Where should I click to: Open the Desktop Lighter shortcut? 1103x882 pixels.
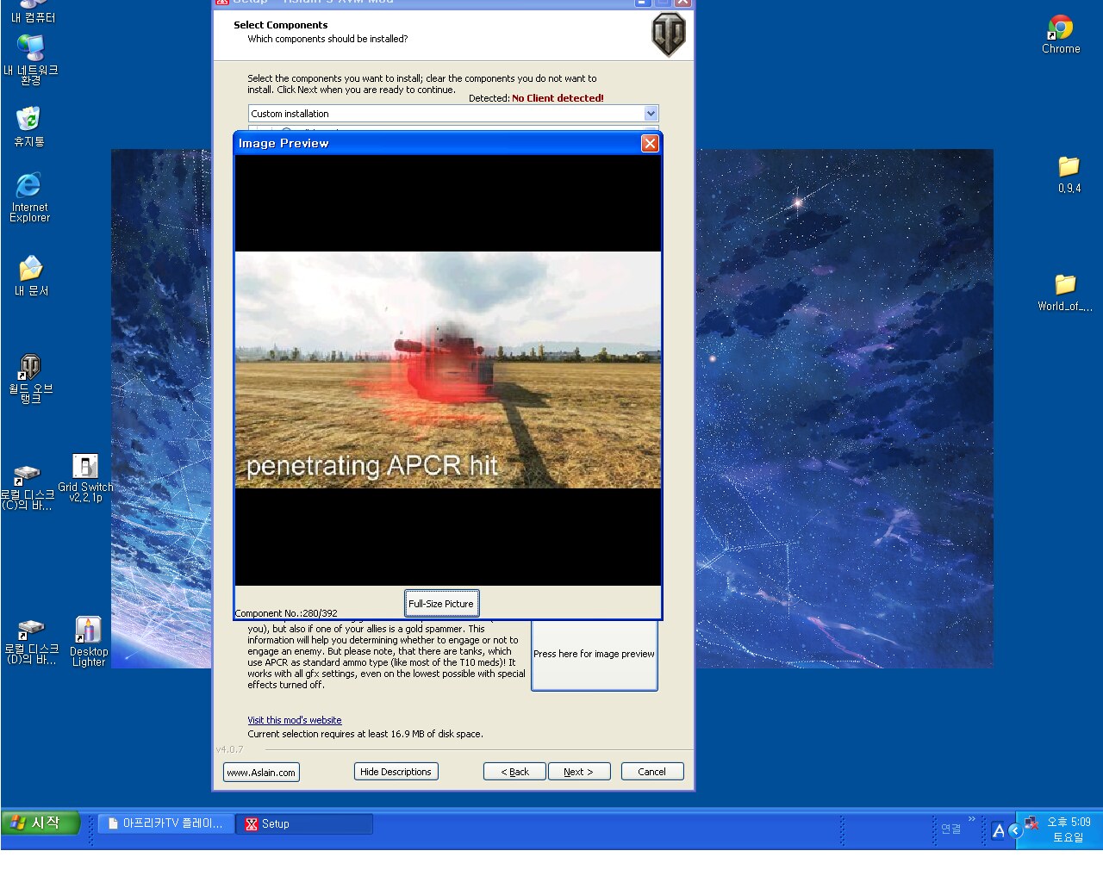88,631
